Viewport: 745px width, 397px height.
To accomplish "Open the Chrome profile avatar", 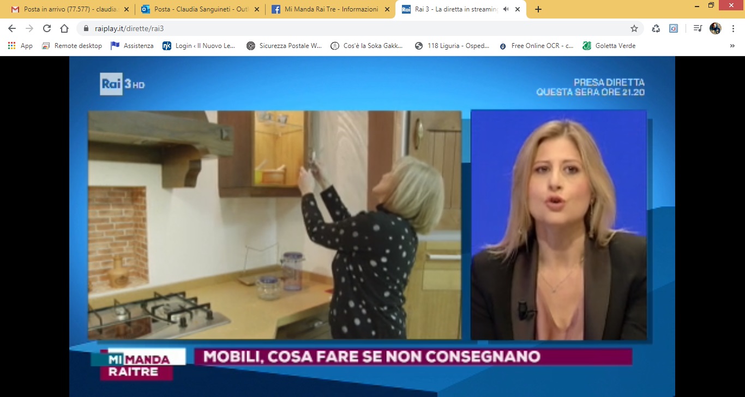I will (x=715, y=28).
